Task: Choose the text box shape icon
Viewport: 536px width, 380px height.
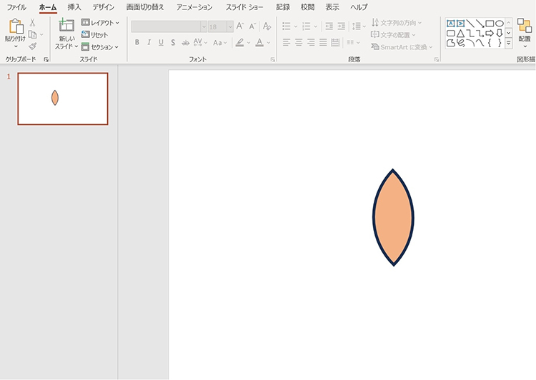Action: point(451,24)
